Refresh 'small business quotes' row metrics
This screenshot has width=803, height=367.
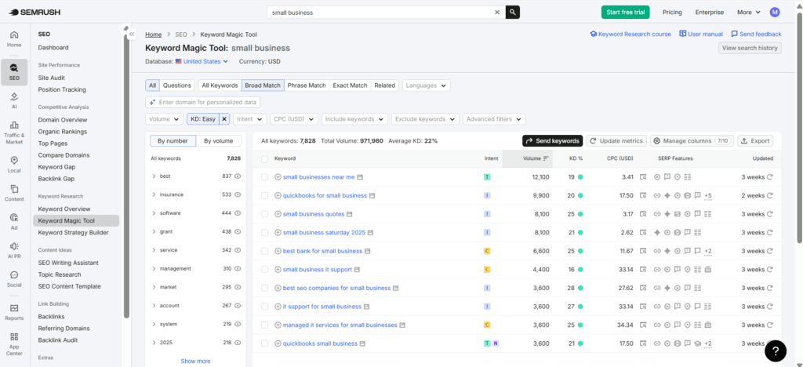770,214
